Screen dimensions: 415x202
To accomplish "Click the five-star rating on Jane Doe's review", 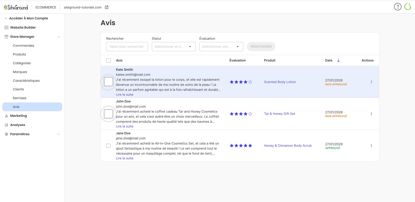I will (x=241, y=146).
